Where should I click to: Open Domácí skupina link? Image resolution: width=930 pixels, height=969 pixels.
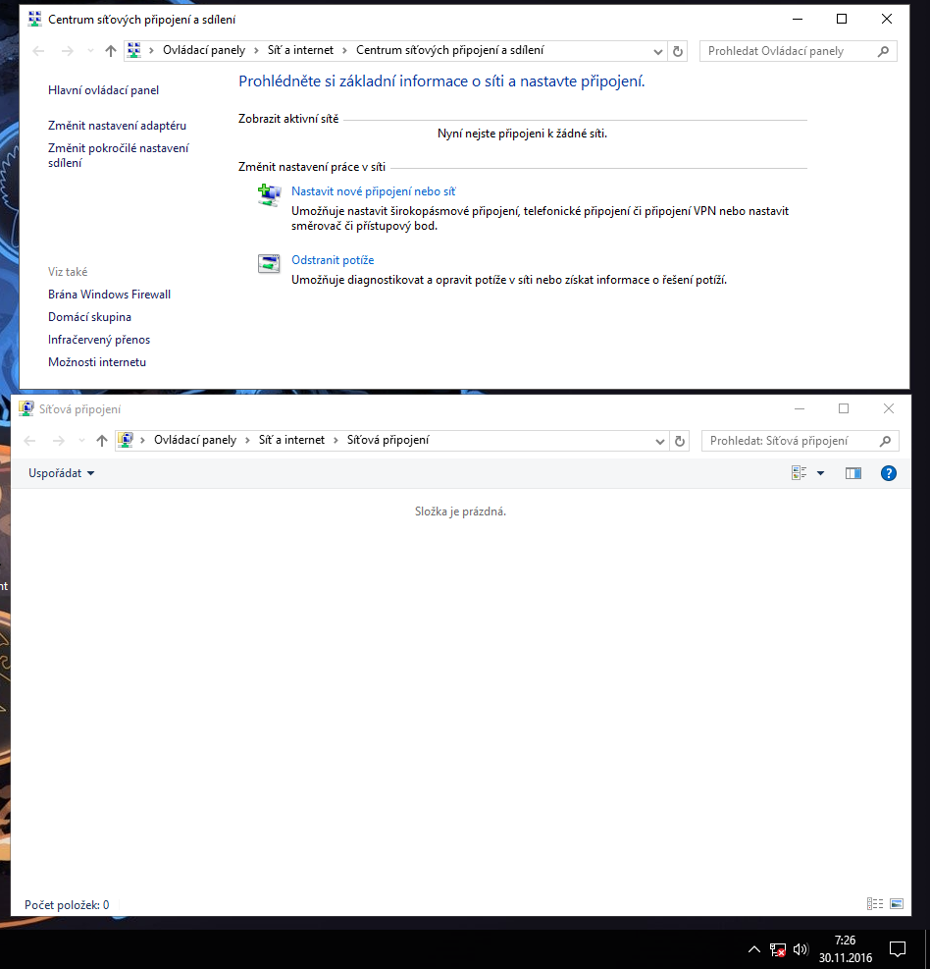tap(89, 317)
